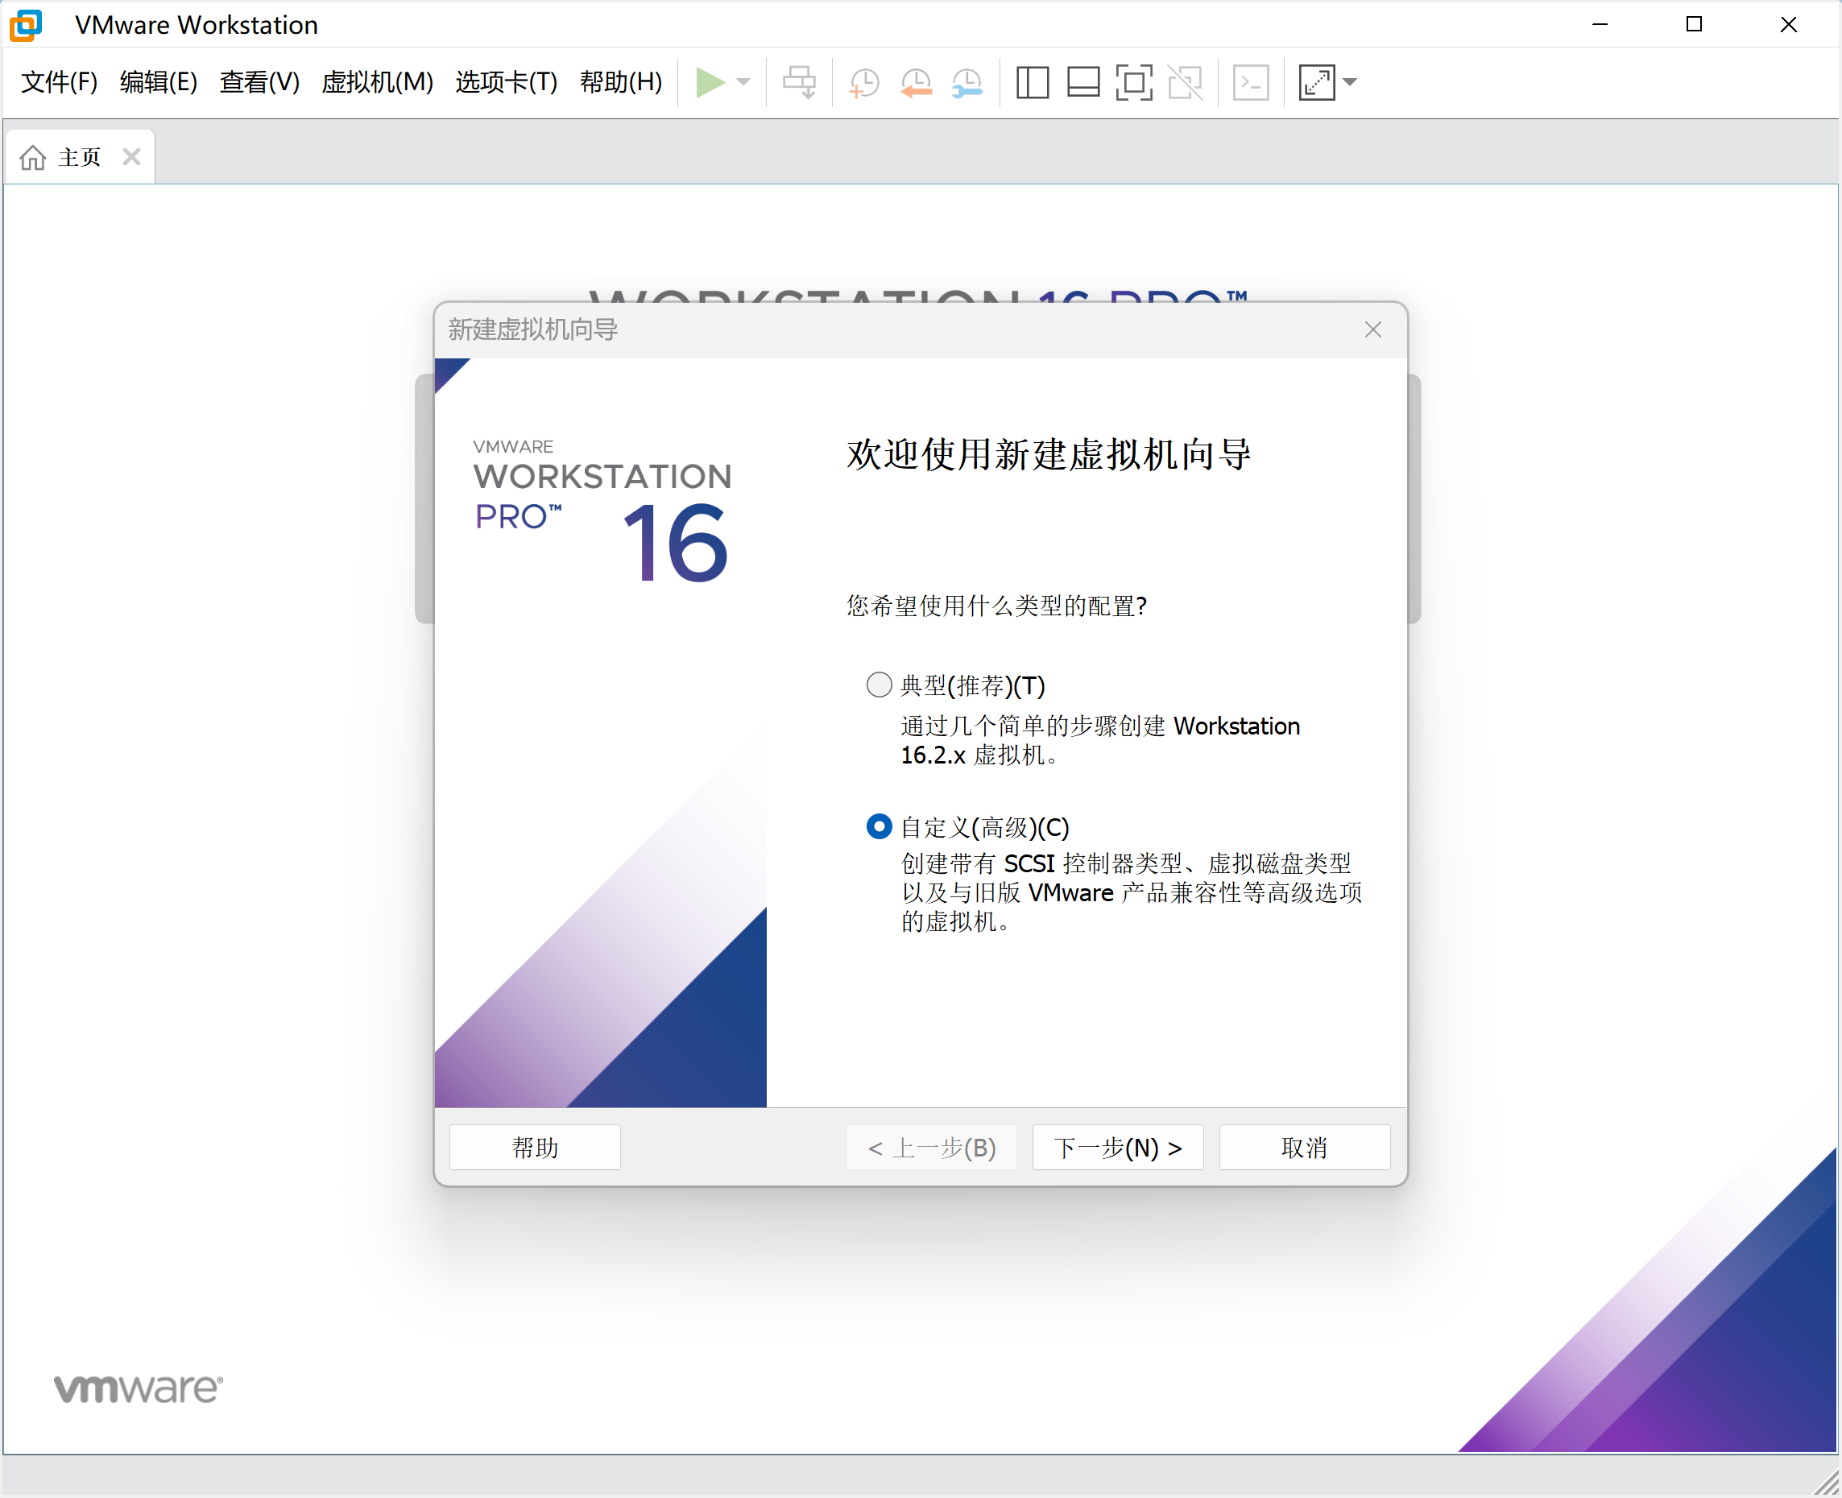
Task: Click the full screen mode icon
Action: click(x=1134, y=83)
